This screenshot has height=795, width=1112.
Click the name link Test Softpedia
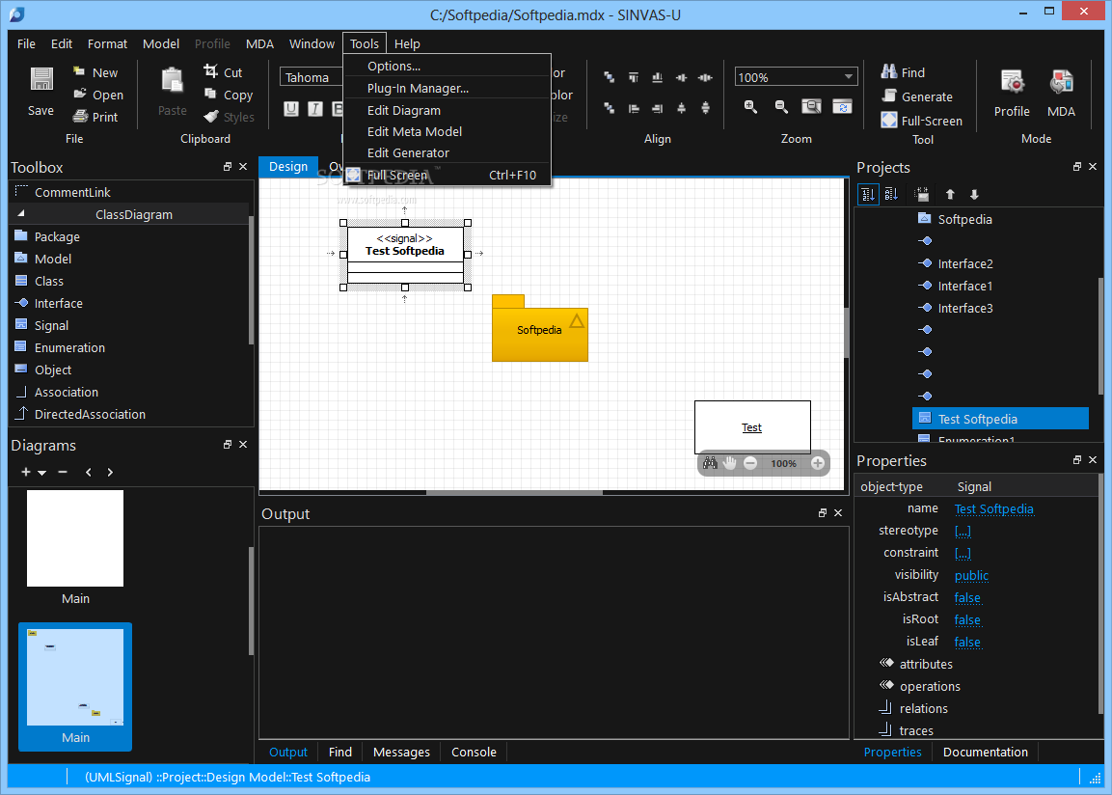point(993,508)
